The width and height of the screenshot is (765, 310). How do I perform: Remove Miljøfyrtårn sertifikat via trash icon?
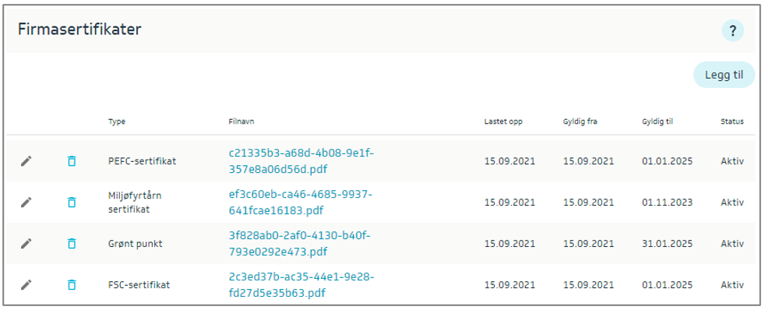[x=72, y=203]
